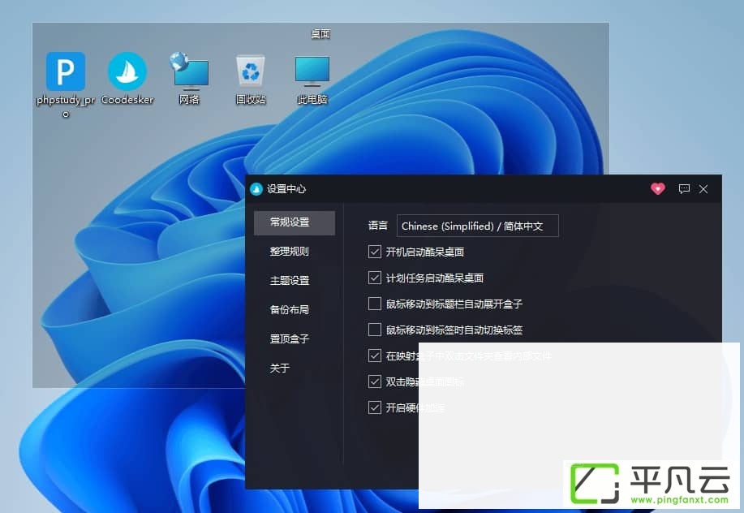The image size is (744, 513).
Task: Click the Coodesker logo in title bar
Action: [256, 189]
